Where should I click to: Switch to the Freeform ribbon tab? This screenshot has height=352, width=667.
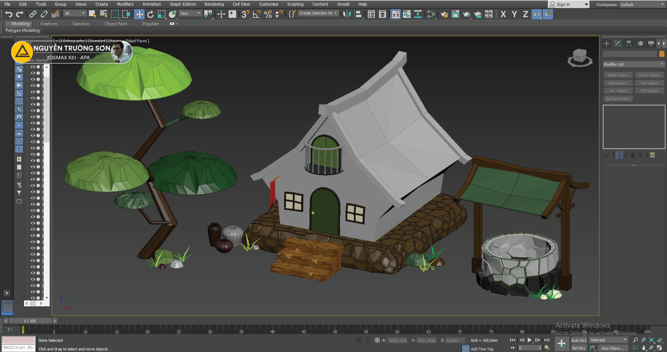coord(49,24)
